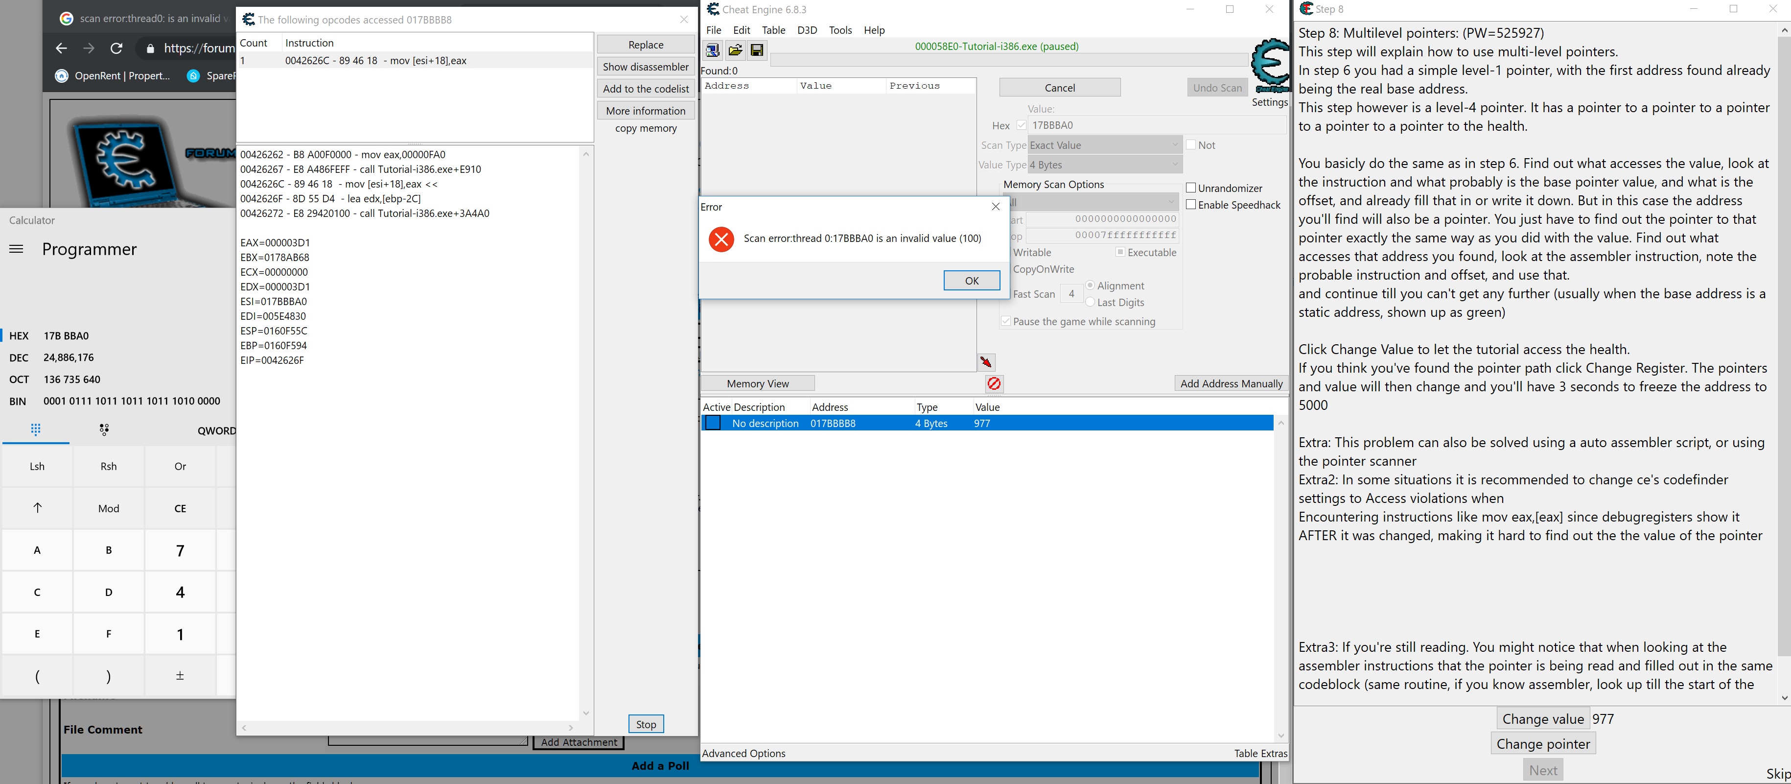Click the save table floppy icon
Image resolution: width=1791 pixels, height=784 pixels.
[x=757, y=50]
